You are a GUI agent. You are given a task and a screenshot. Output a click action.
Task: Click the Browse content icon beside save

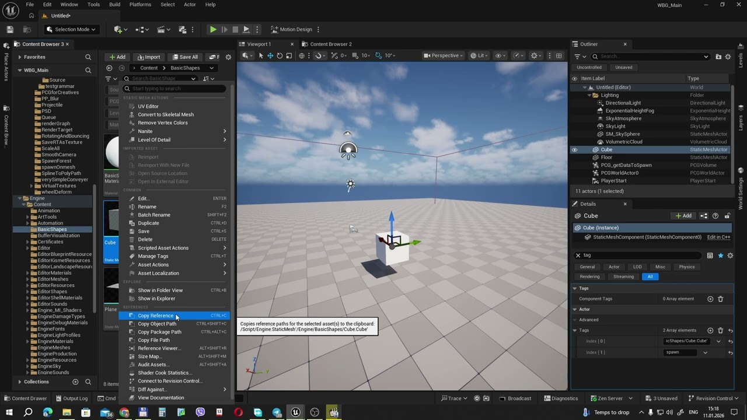point(27,29)
